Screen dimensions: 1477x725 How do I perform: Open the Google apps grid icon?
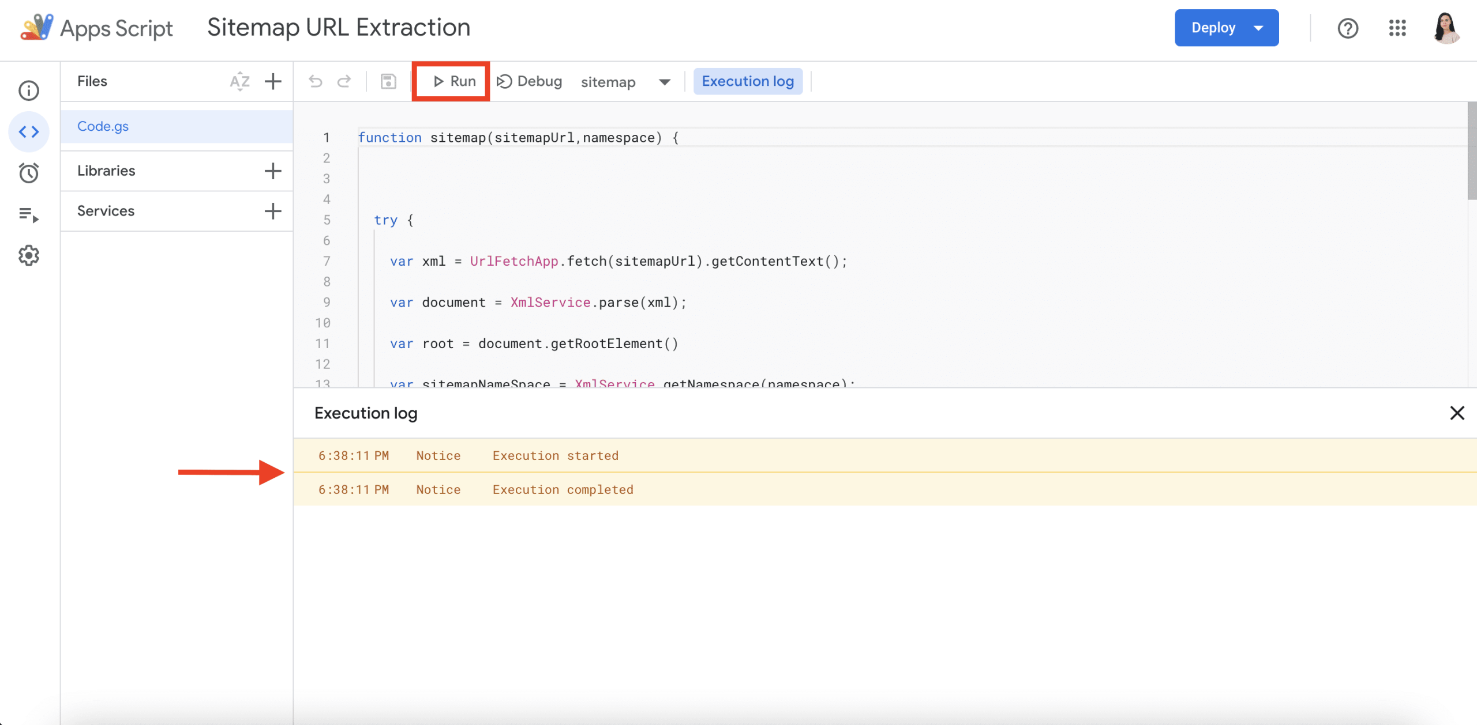pyautogui.click(x=1397, y=28)
